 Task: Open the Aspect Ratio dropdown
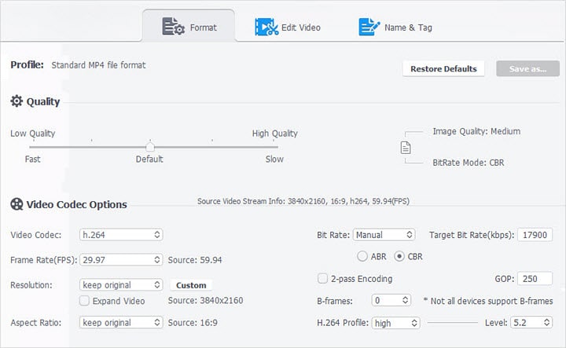click(x=120, y=322)
